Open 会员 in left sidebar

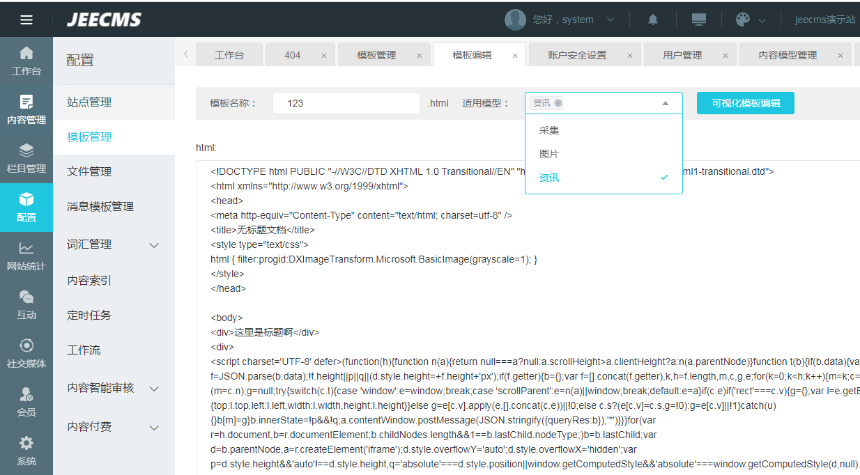pos(26,403)
